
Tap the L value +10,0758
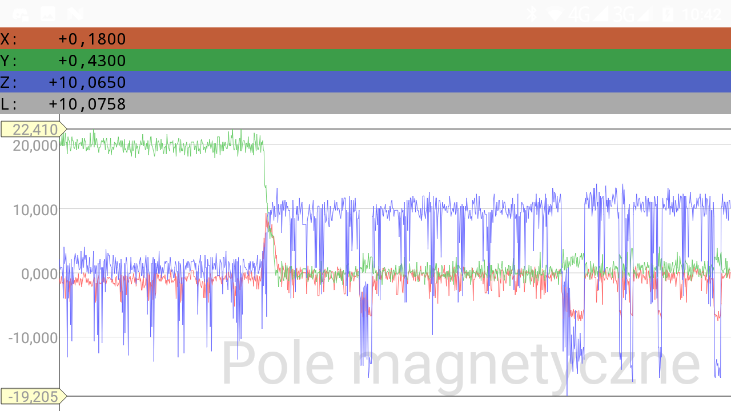pyautogui.click(x=87, y=104)
